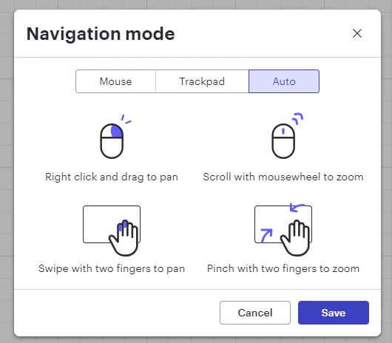The image size is (392, 343).
Task: Click the purple diagonal arrow on pinch trackpad
Action: [266, 236]
